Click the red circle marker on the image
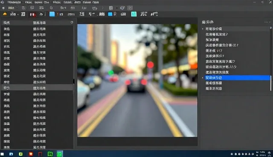 click(150, 65)
